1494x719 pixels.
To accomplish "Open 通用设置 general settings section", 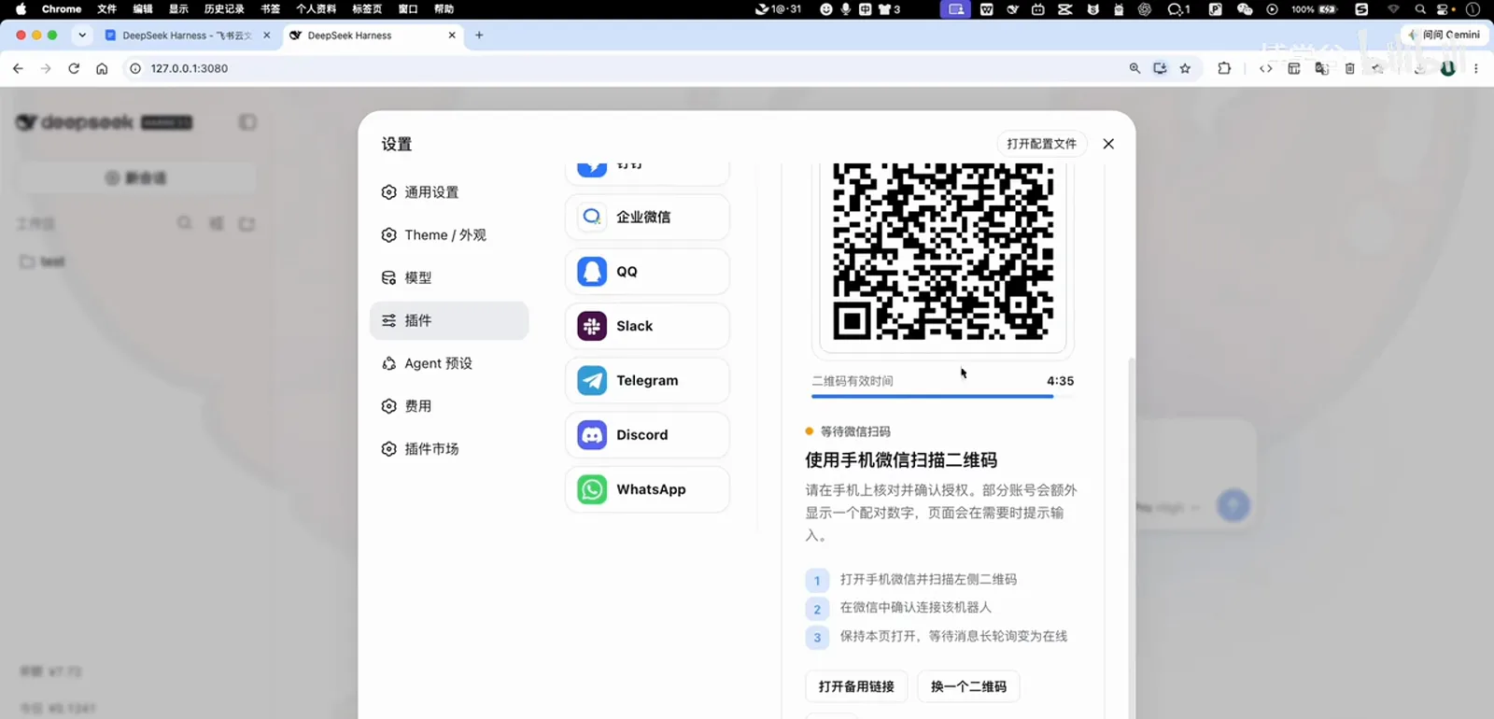I will click(449, 192).
